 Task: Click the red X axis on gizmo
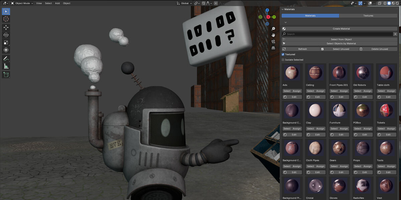click(x=268, y=17)
